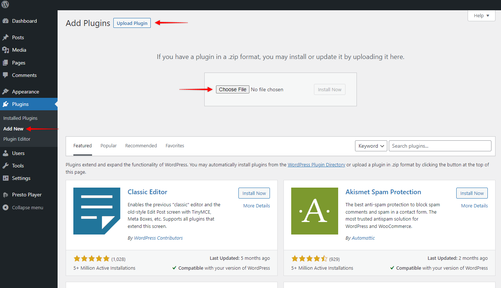501x288 pixels.
Task: Click the Media library icon
Action: pos(6,50)
